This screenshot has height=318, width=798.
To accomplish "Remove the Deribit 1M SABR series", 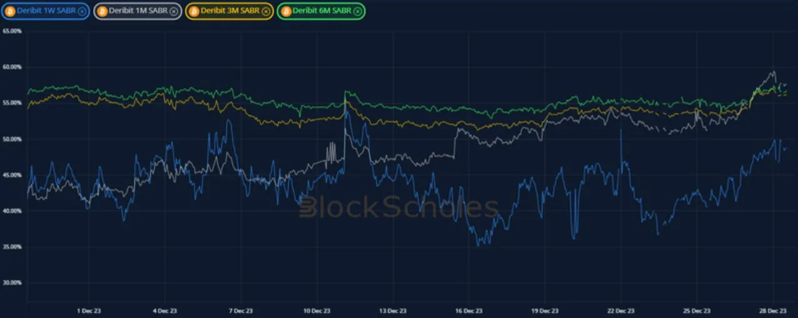I will pos(174,11).
